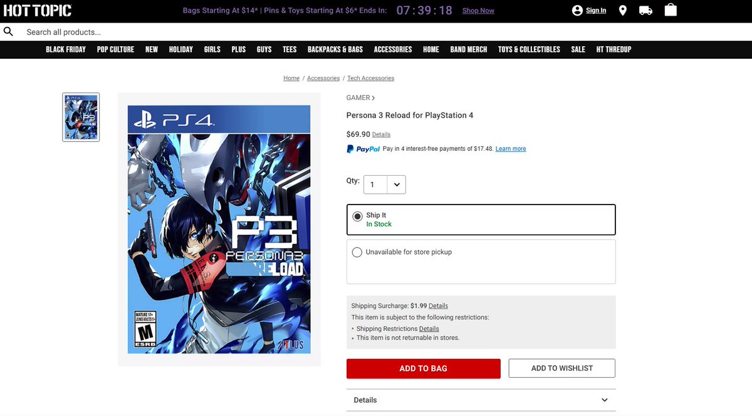Image resolution: width=752 pixels, height=416 pixels.
Task: Open the Black Friday menu
Action: click(66, 49)
